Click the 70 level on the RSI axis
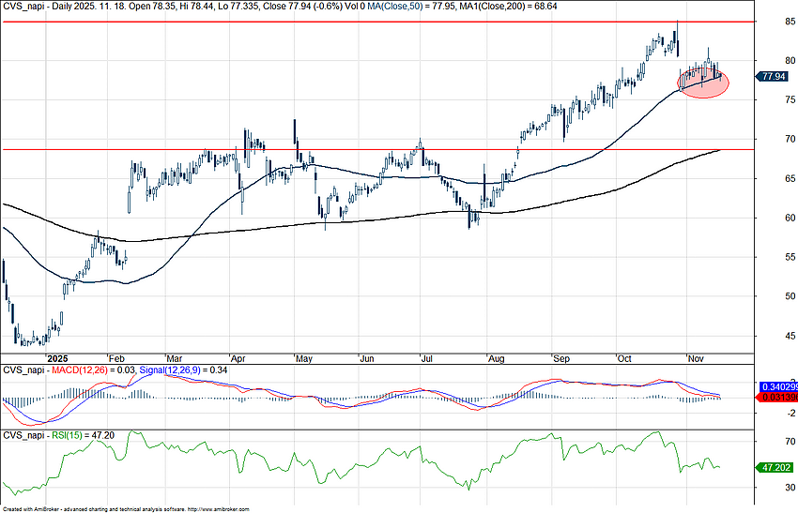This screenshot has height=513, width=798. tap(777, 440)
